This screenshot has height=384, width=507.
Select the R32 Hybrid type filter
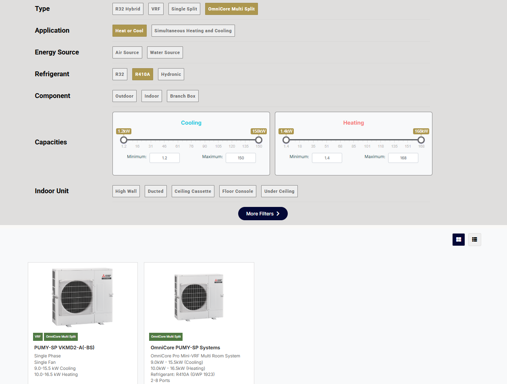[x=128, y=9]
